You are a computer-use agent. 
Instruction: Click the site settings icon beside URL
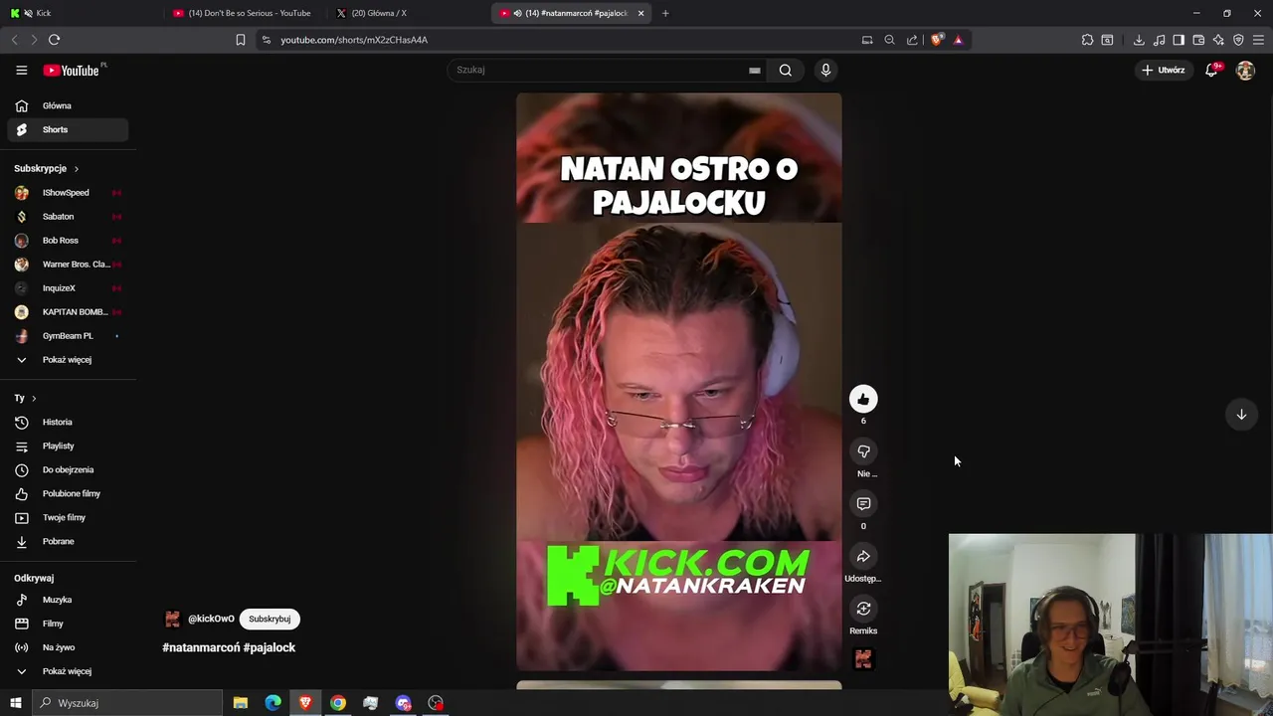pyautogui.click(x=266, y=40)
